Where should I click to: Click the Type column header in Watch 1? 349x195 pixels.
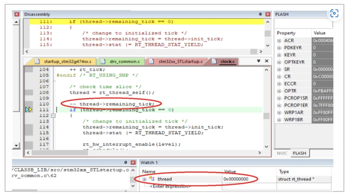[x=284, y=172]
